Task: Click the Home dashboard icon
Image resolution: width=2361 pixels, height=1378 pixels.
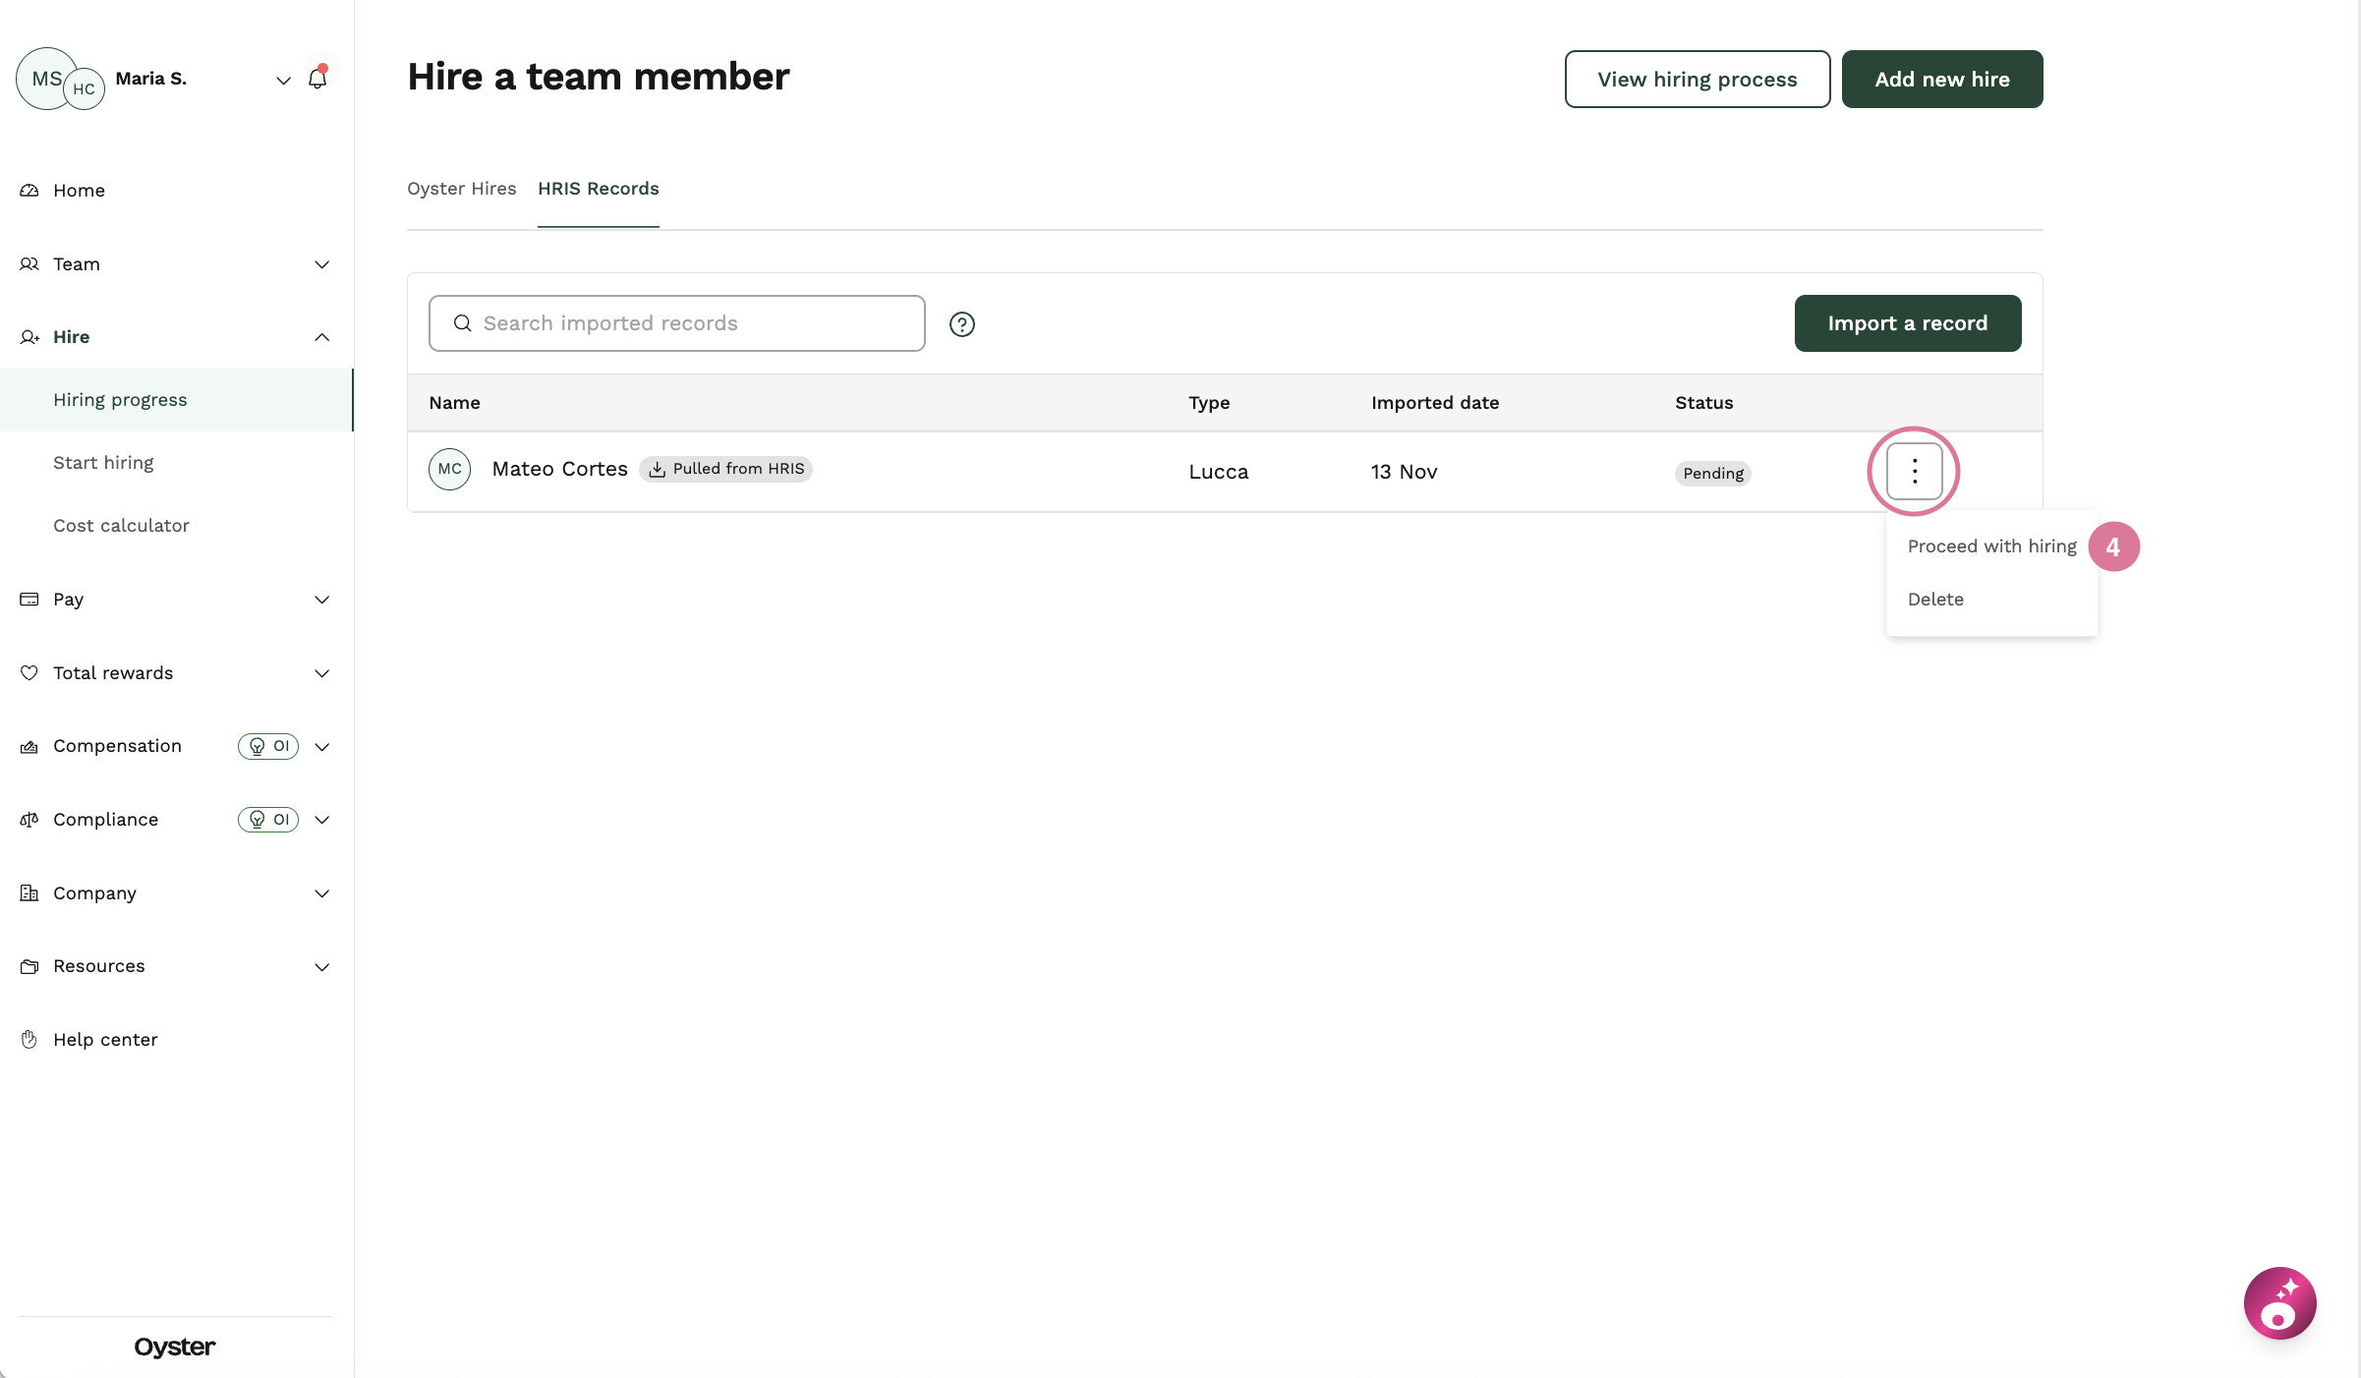Action: click(x=29, y=191)
